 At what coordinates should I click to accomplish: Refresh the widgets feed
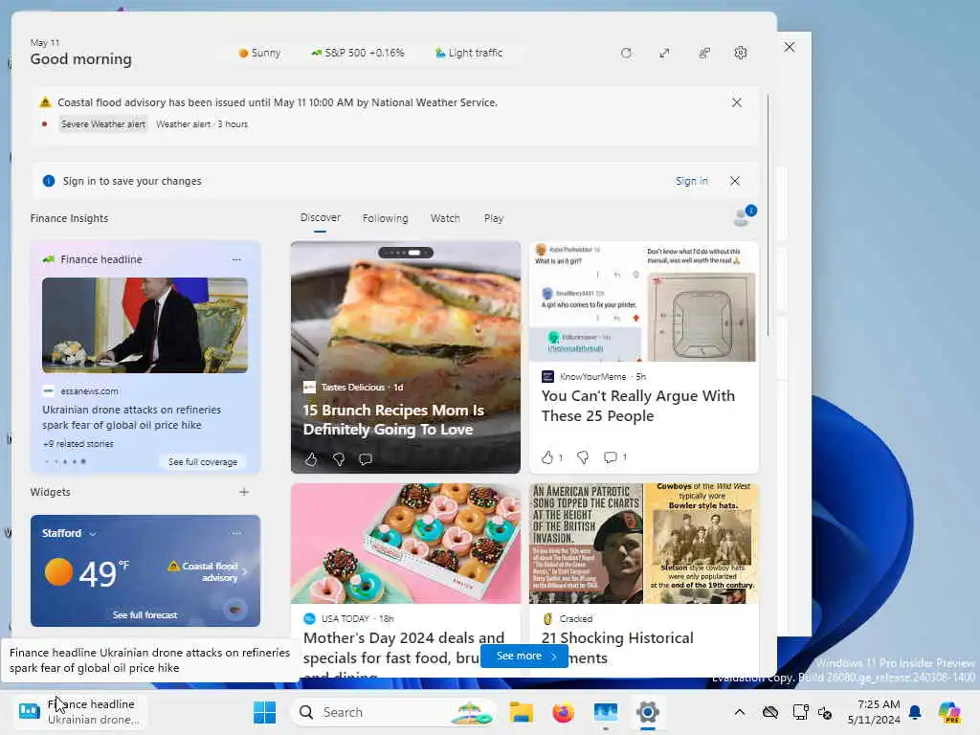626,54
